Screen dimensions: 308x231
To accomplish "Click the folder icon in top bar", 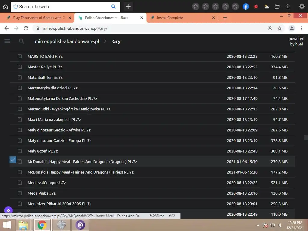I will pos(277,7).
